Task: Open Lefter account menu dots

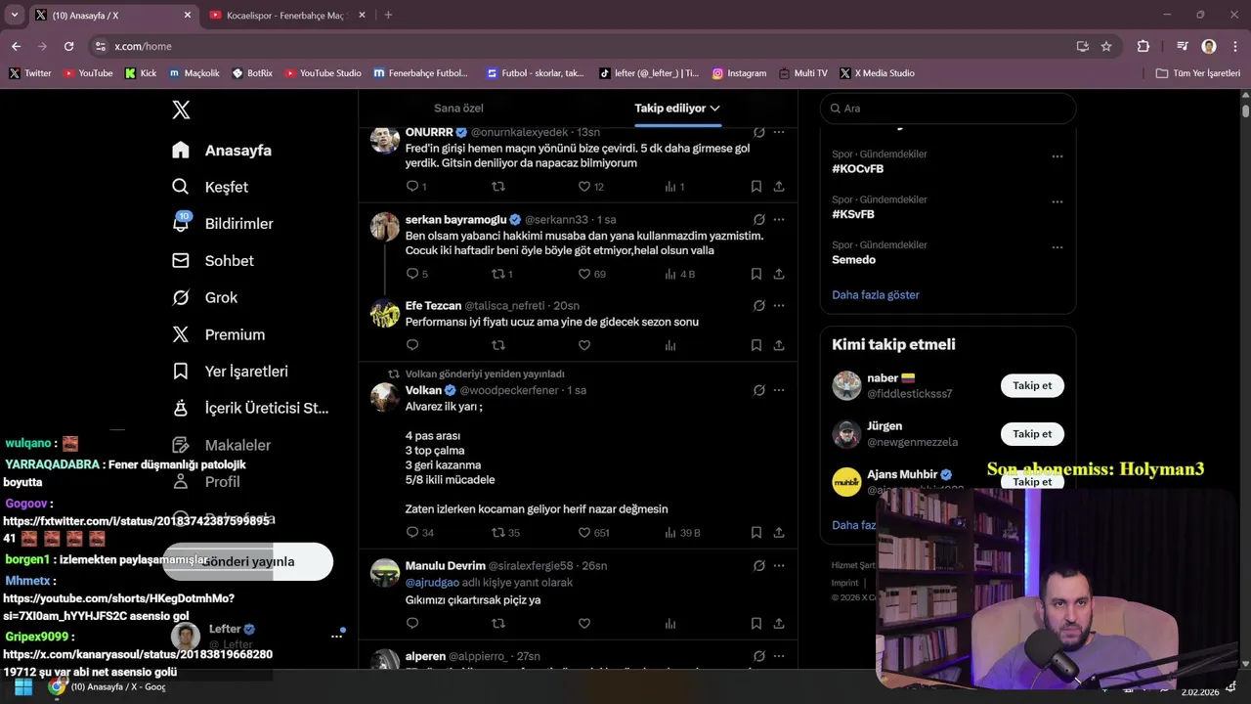Action: (336, 636)
